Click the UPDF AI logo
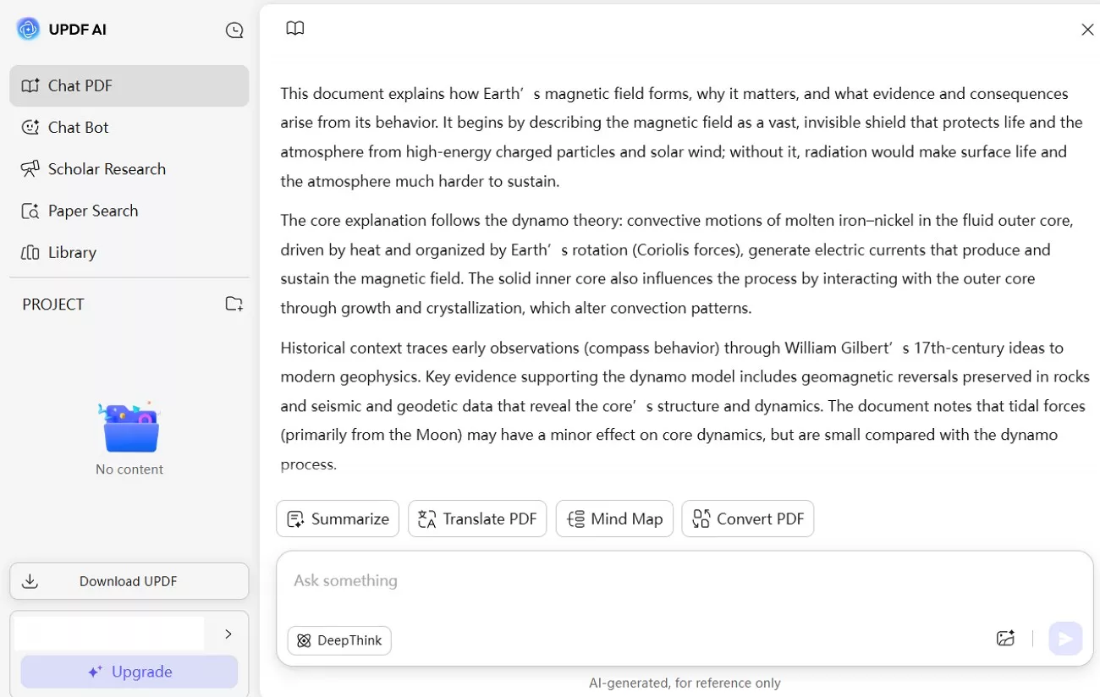 pyautogui.click(x=28, y=29)
